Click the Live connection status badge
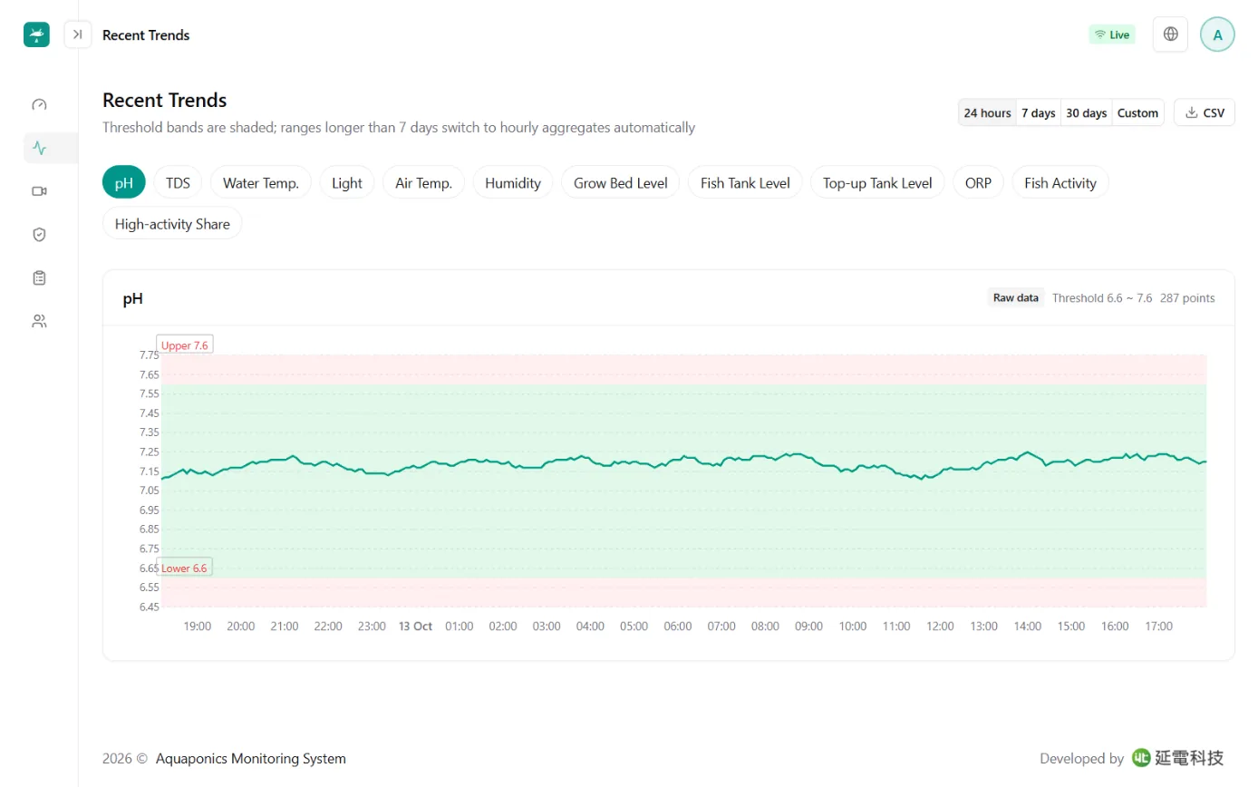 1112,34
